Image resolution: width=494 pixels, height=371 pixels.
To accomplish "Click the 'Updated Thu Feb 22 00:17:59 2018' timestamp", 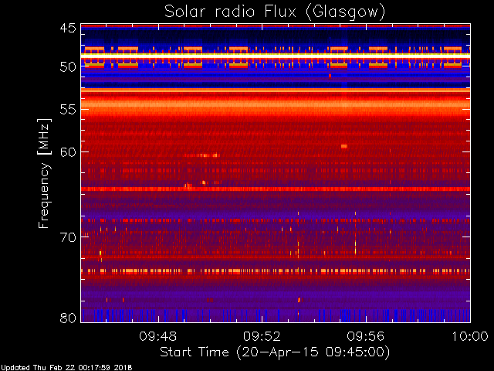I will click(67, 368).
